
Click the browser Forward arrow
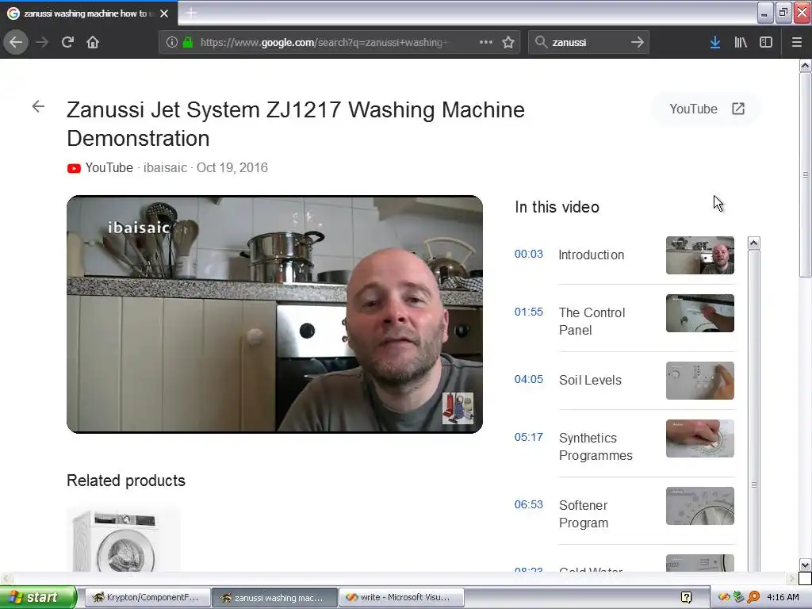(42, 42)
